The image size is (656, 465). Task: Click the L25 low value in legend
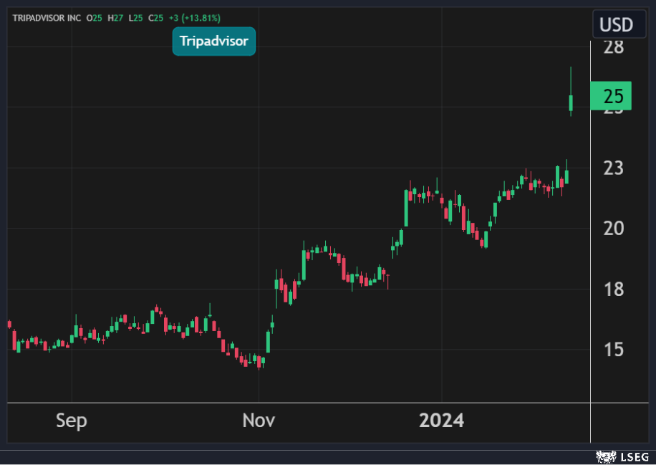click(x=135, y=19)
